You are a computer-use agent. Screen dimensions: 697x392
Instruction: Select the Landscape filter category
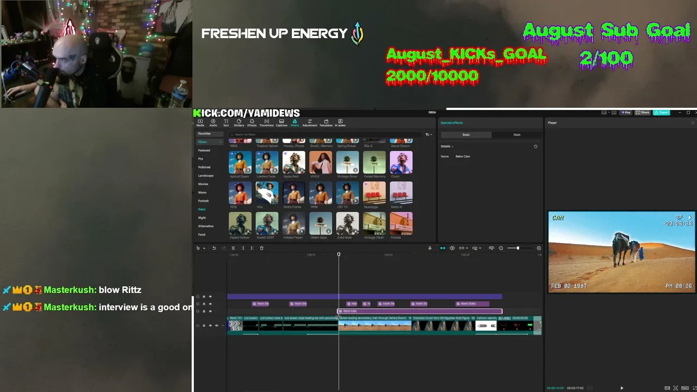(206, 175)
